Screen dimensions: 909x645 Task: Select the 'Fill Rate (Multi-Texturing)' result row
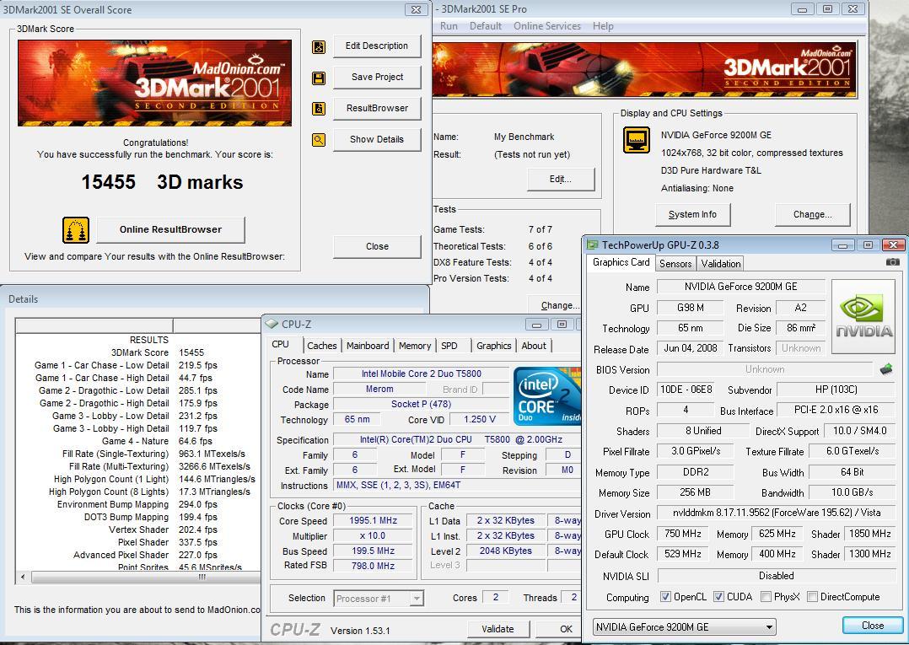(139, 466)
